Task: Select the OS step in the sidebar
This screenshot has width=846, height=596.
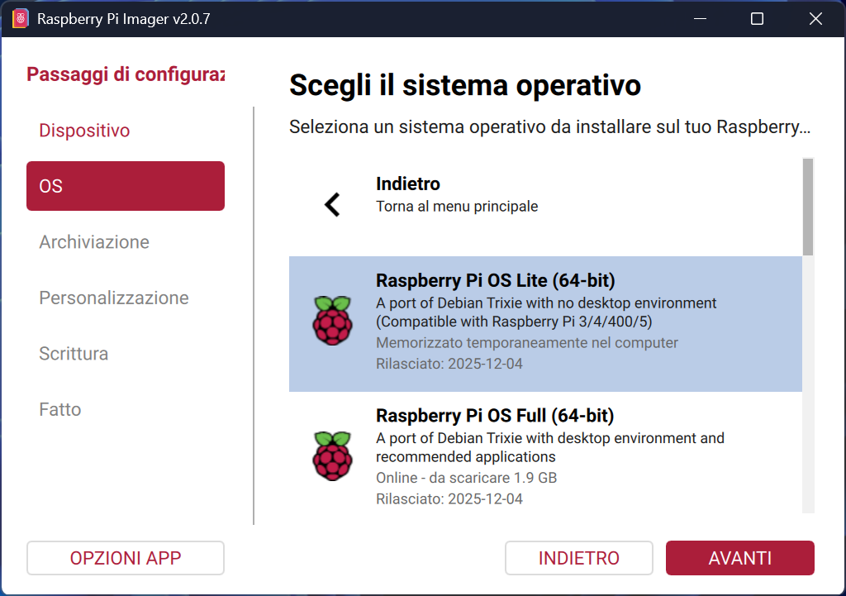Action: click(x=125, y=185)
